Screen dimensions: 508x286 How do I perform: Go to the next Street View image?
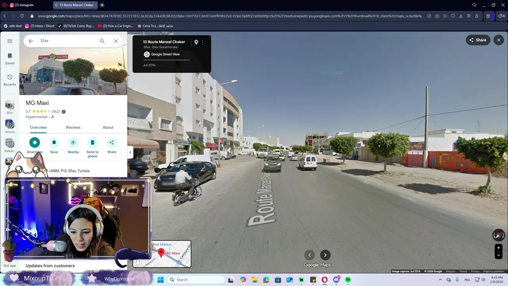click(325, 255)
